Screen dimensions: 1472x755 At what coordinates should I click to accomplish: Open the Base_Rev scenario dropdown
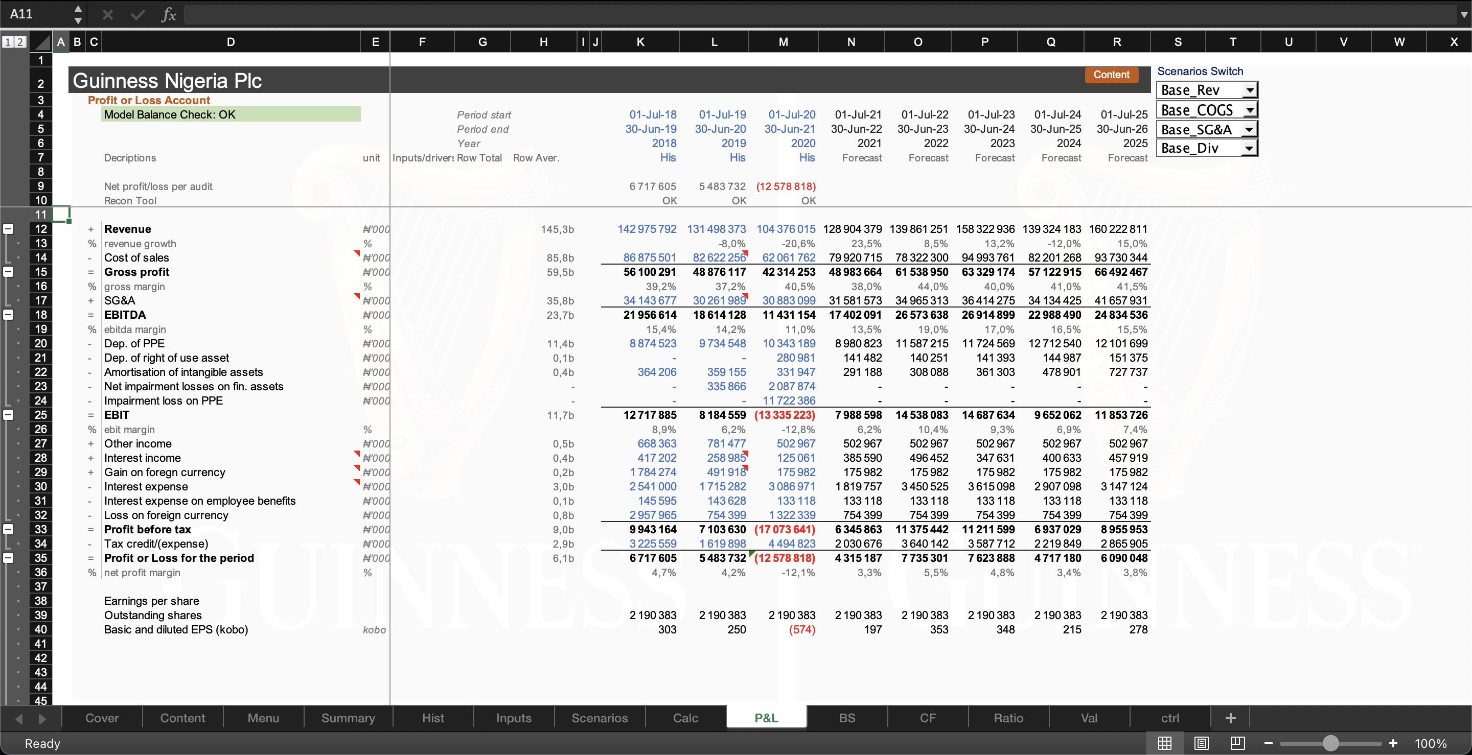tap(1250, 90)
